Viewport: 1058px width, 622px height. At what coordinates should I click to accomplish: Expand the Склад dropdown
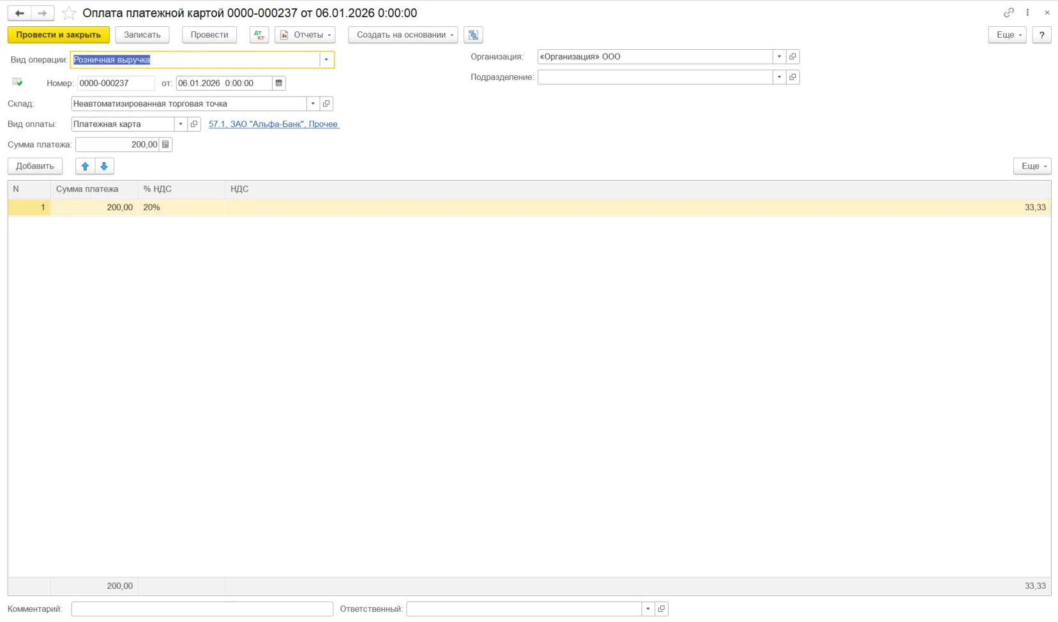(313, 103)
